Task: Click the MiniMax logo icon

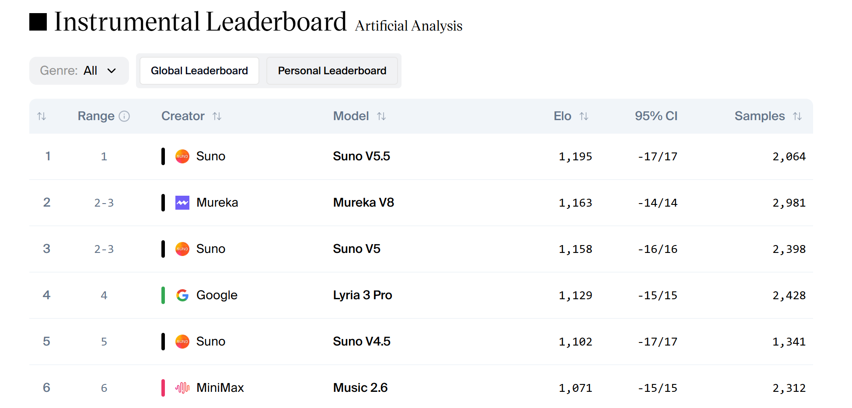Action: pyautogui.click(x=182, y=388)
